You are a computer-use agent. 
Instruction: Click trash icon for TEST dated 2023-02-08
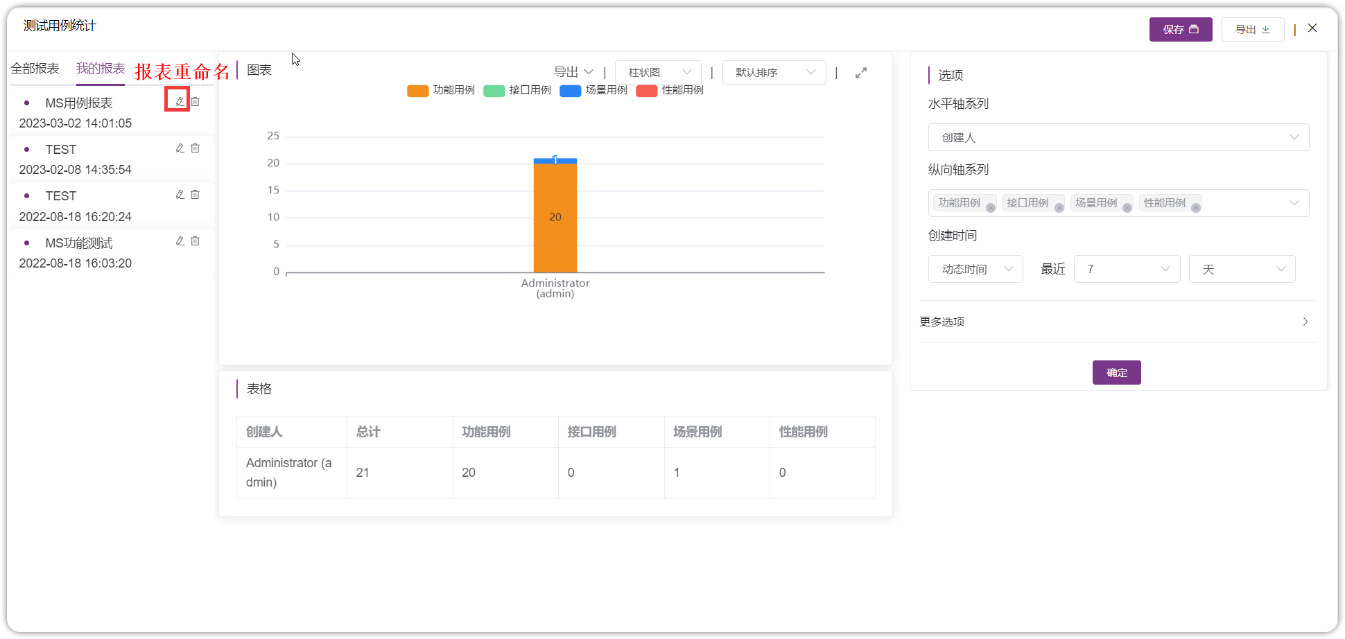pos(196,148)
